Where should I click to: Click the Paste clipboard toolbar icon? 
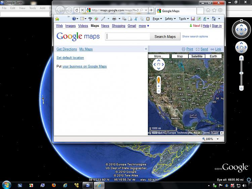click(x=148, y=19)
